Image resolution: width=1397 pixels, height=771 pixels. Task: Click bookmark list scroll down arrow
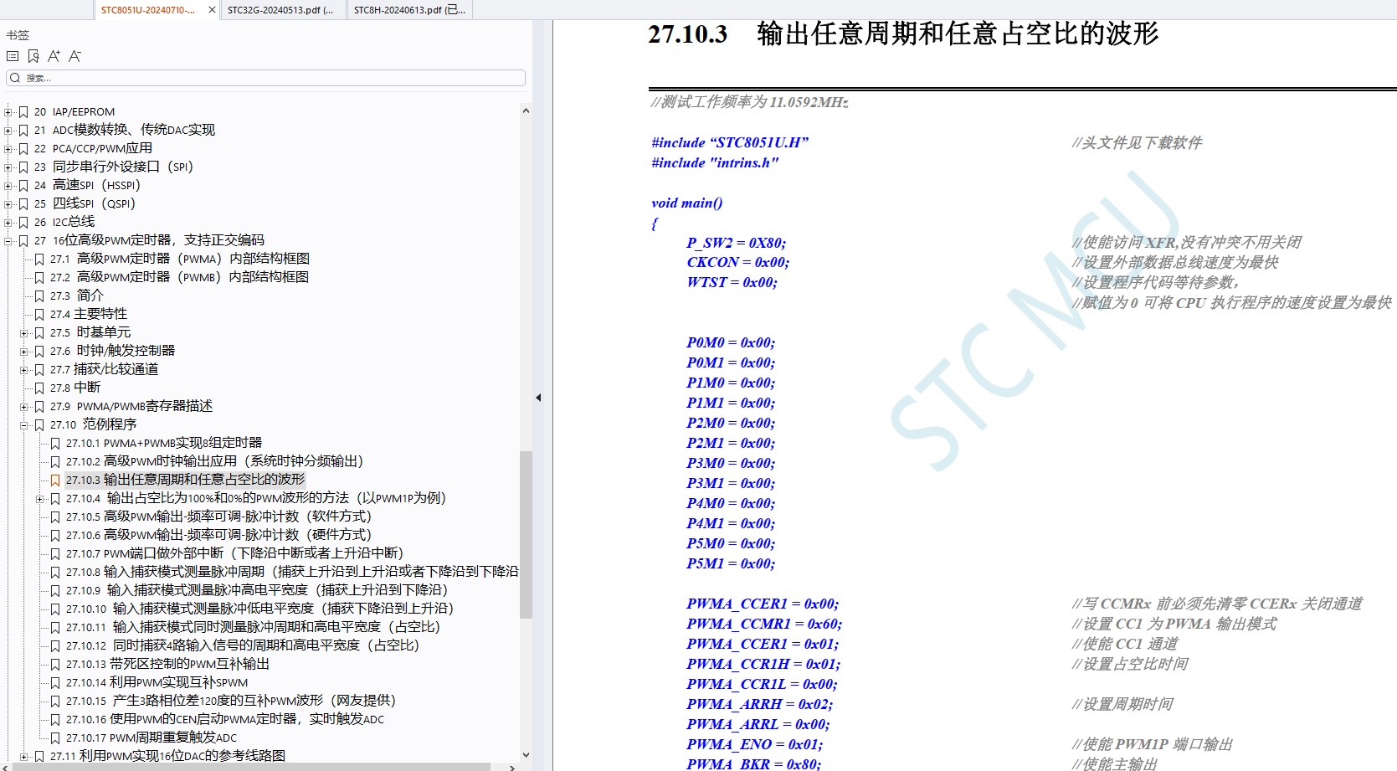(x=526, y=754)
